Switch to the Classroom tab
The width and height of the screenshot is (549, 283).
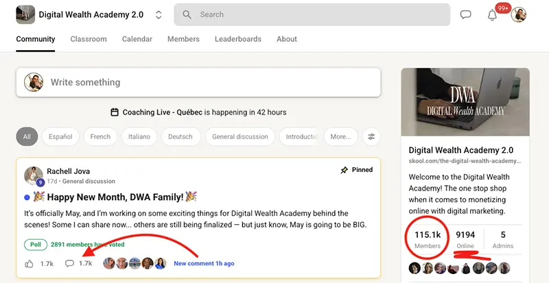(89, 39)
